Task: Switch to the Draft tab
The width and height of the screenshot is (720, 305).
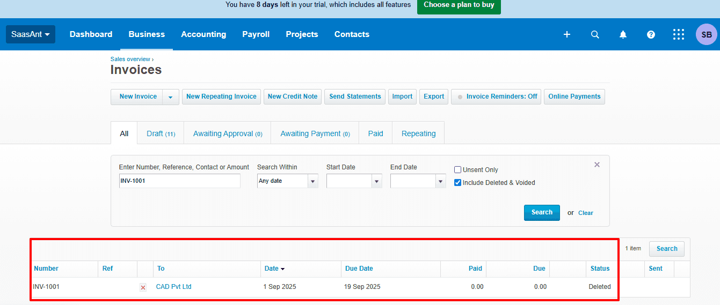Action: click(161, 133)
